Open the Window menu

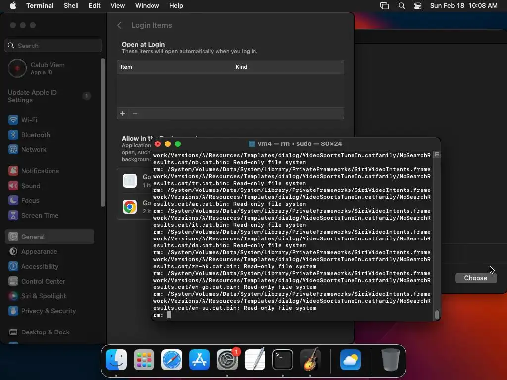[147, 6]
